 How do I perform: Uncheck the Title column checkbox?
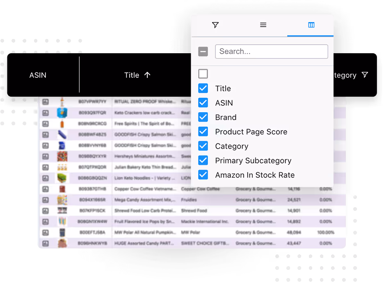[203, 88]
